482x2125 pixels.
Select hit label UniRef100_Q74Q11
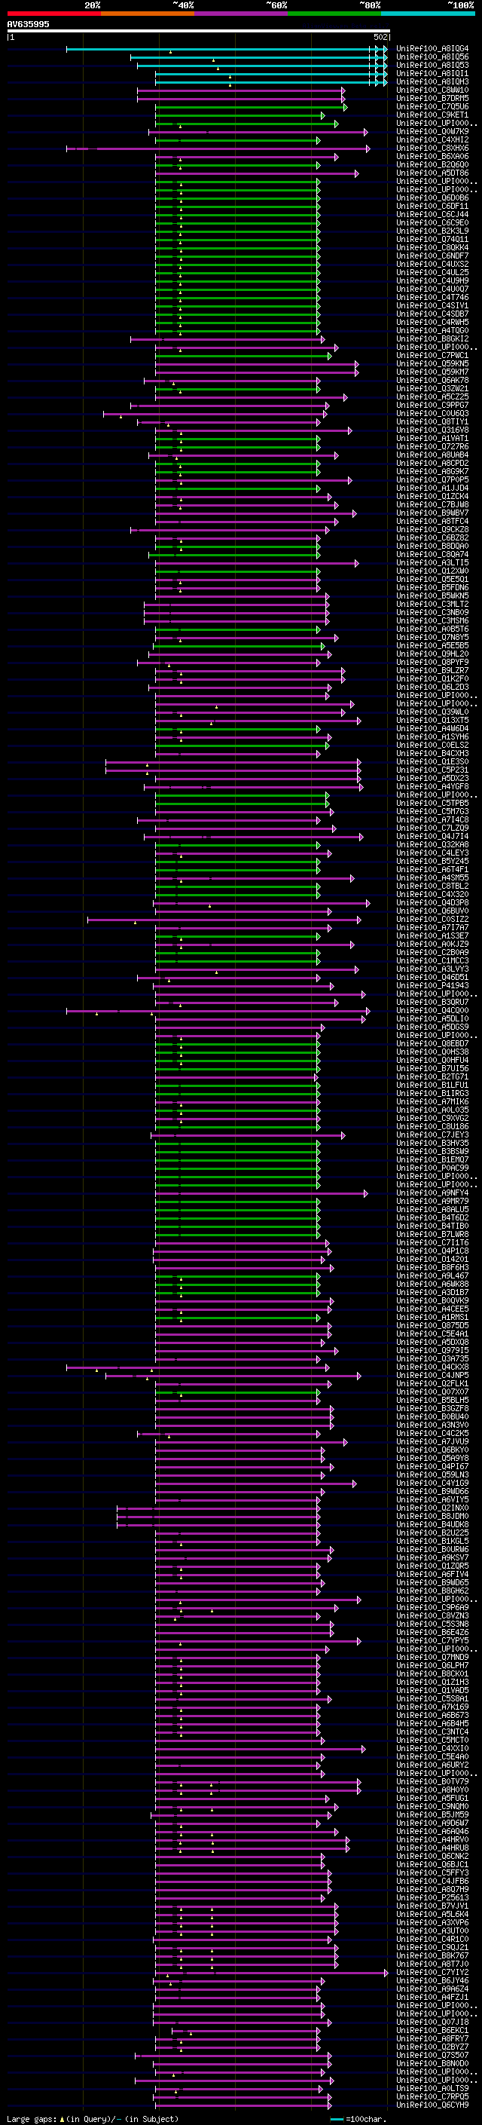coord(432,239)
